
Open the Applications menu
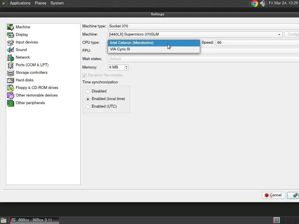20,3
